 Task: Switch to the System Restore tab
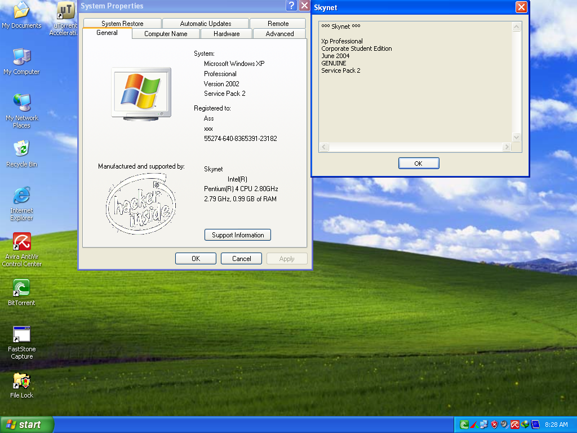(x=122, y=24)
